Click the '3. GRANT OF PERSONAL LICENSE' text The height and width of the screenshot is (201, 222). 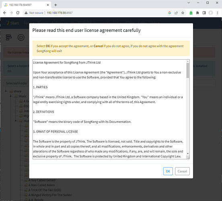(55, 131)
